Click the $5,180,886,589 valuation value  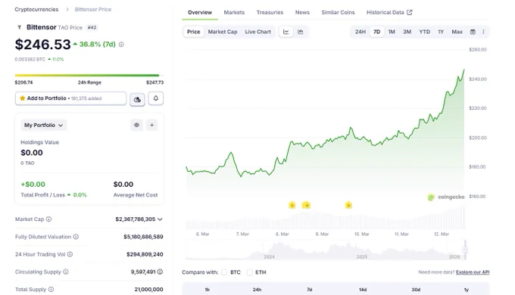143,237
